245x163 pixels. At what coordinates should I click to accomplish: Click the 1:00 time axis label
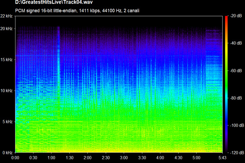(51, 158)
